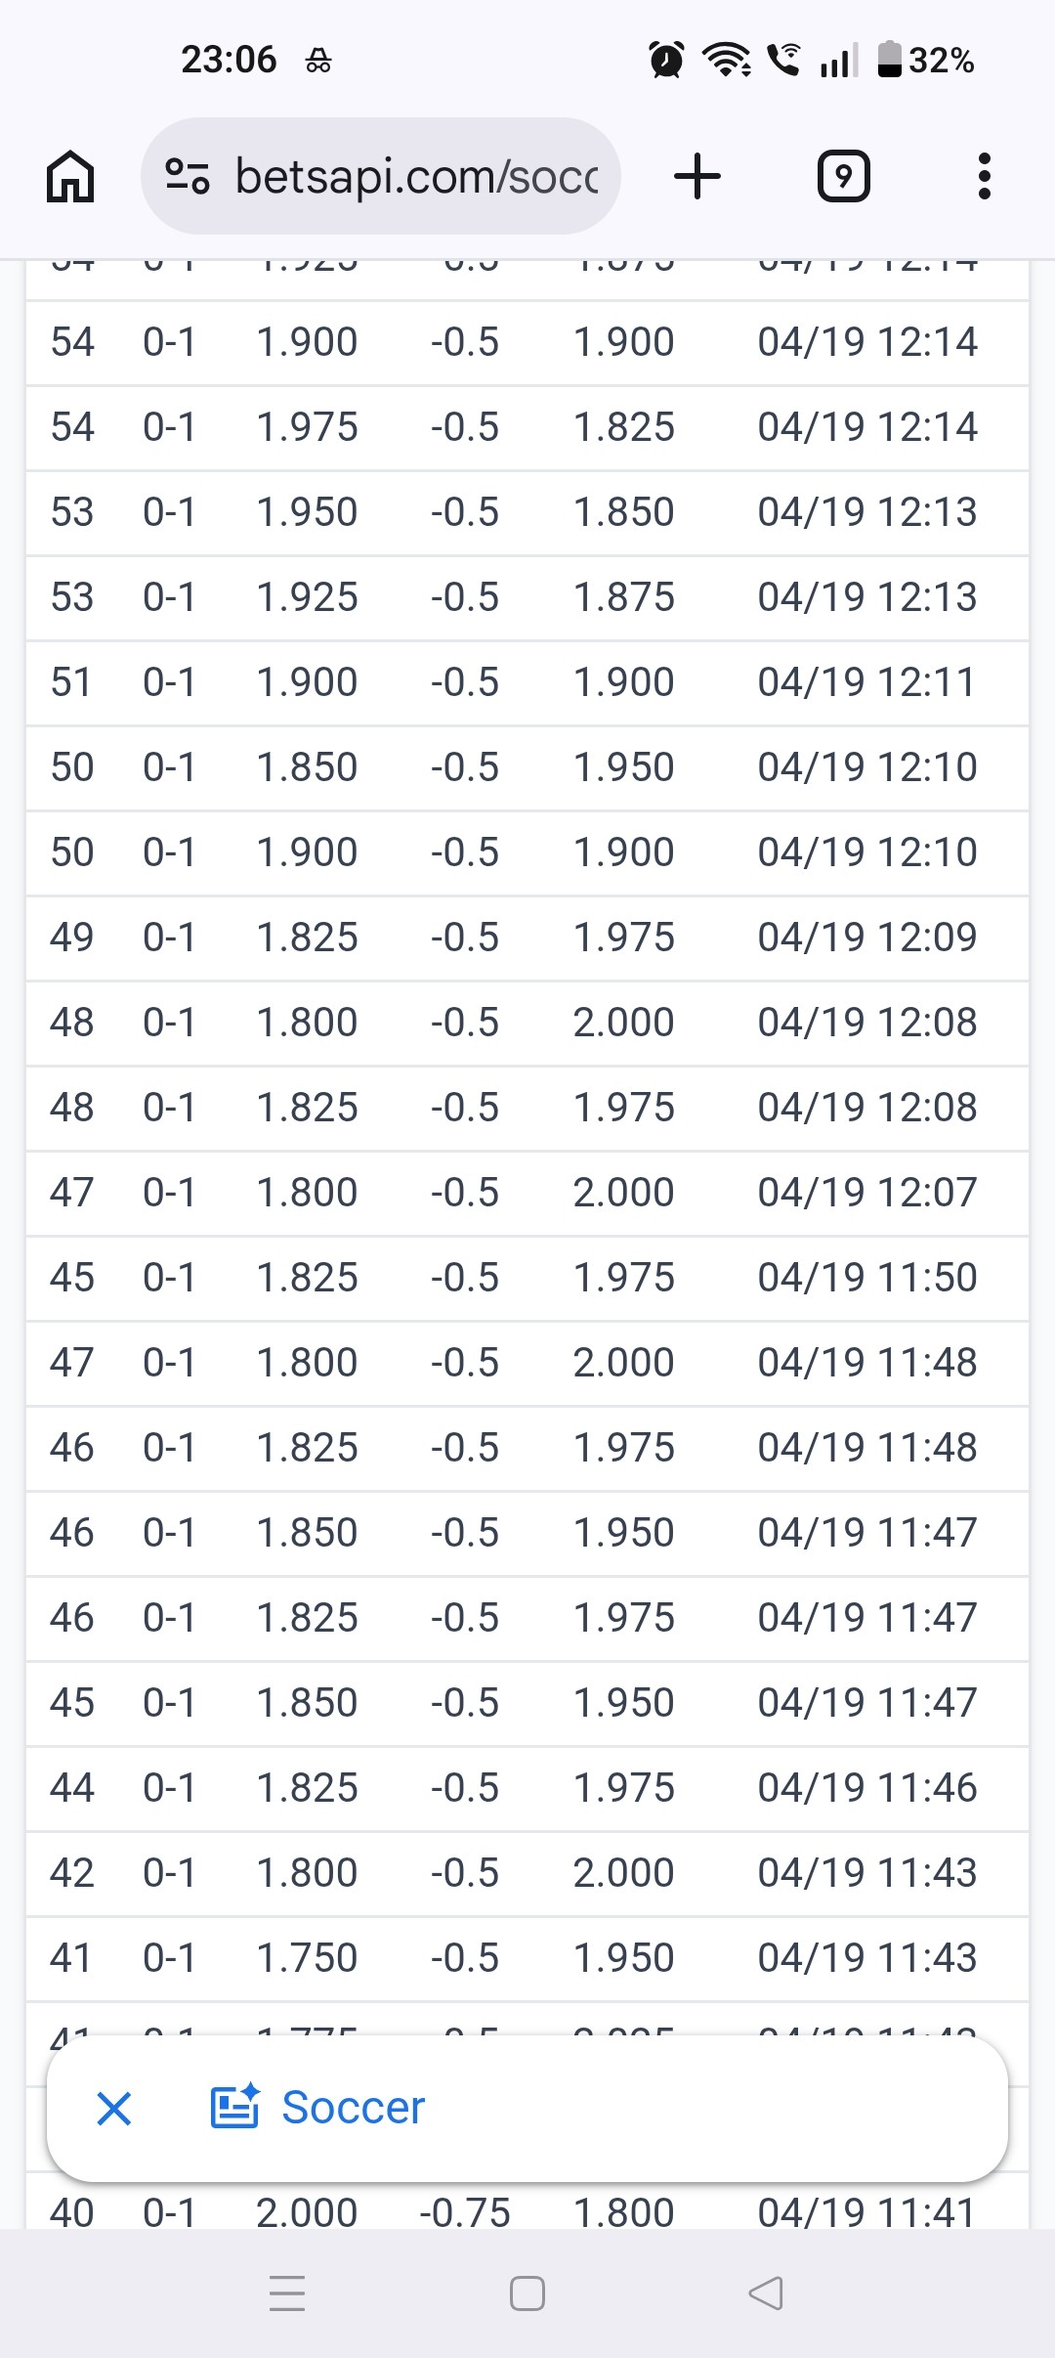Select the row with timestamp 04/19 11:50
Viewport: 1055px width, 2358px height.
pyautogui.click(x=527, y=1278)
